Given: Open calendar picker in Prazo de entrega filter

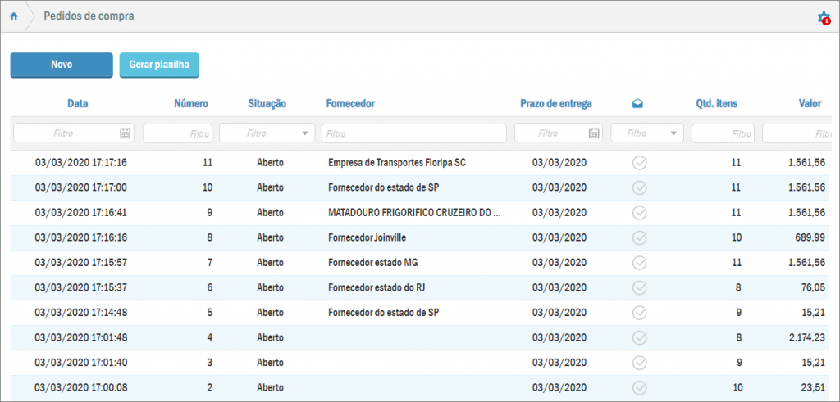Looking at the screenshot, I should click(594, 133).
